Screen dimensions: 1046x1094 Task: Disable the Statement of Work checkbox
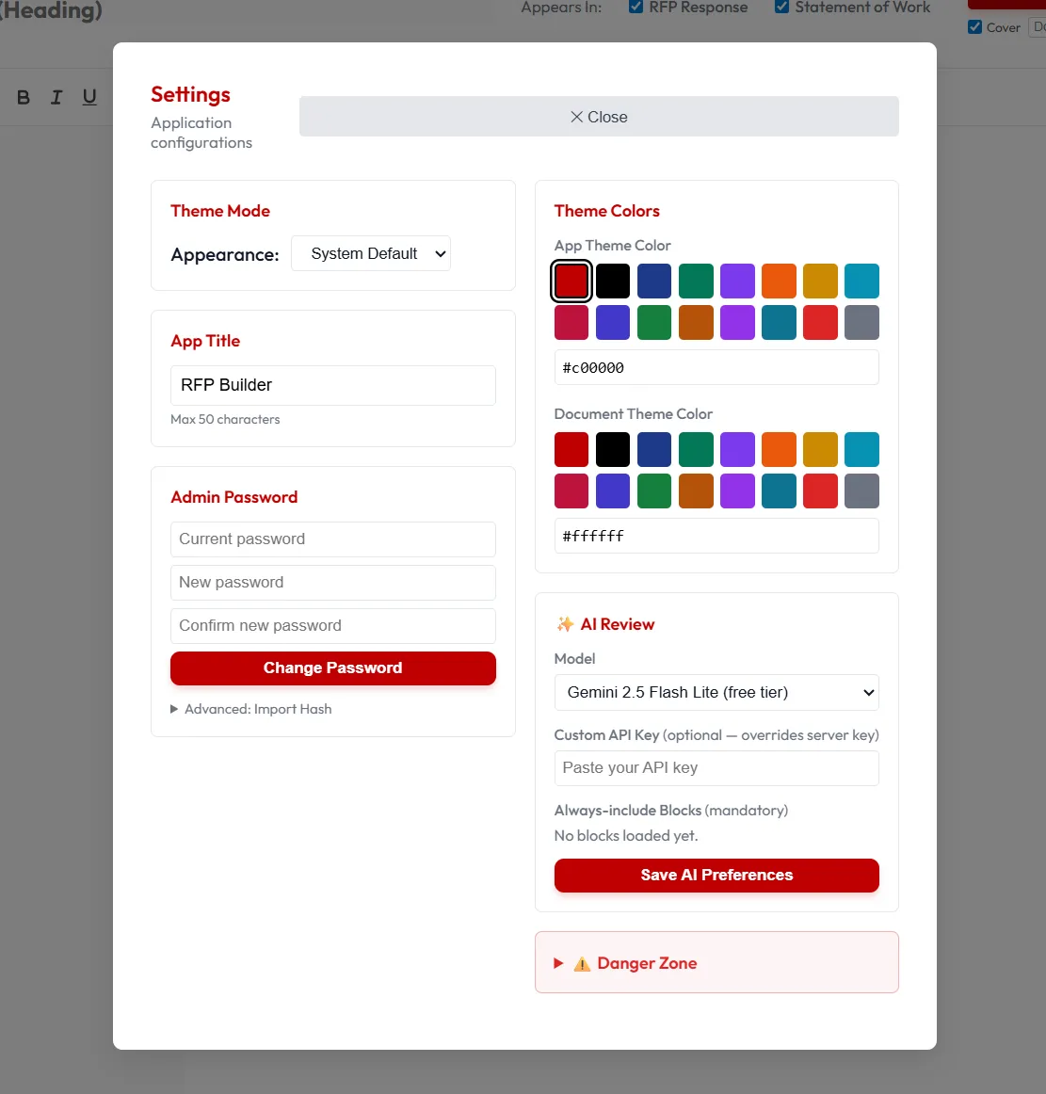(x=782, y=7)
